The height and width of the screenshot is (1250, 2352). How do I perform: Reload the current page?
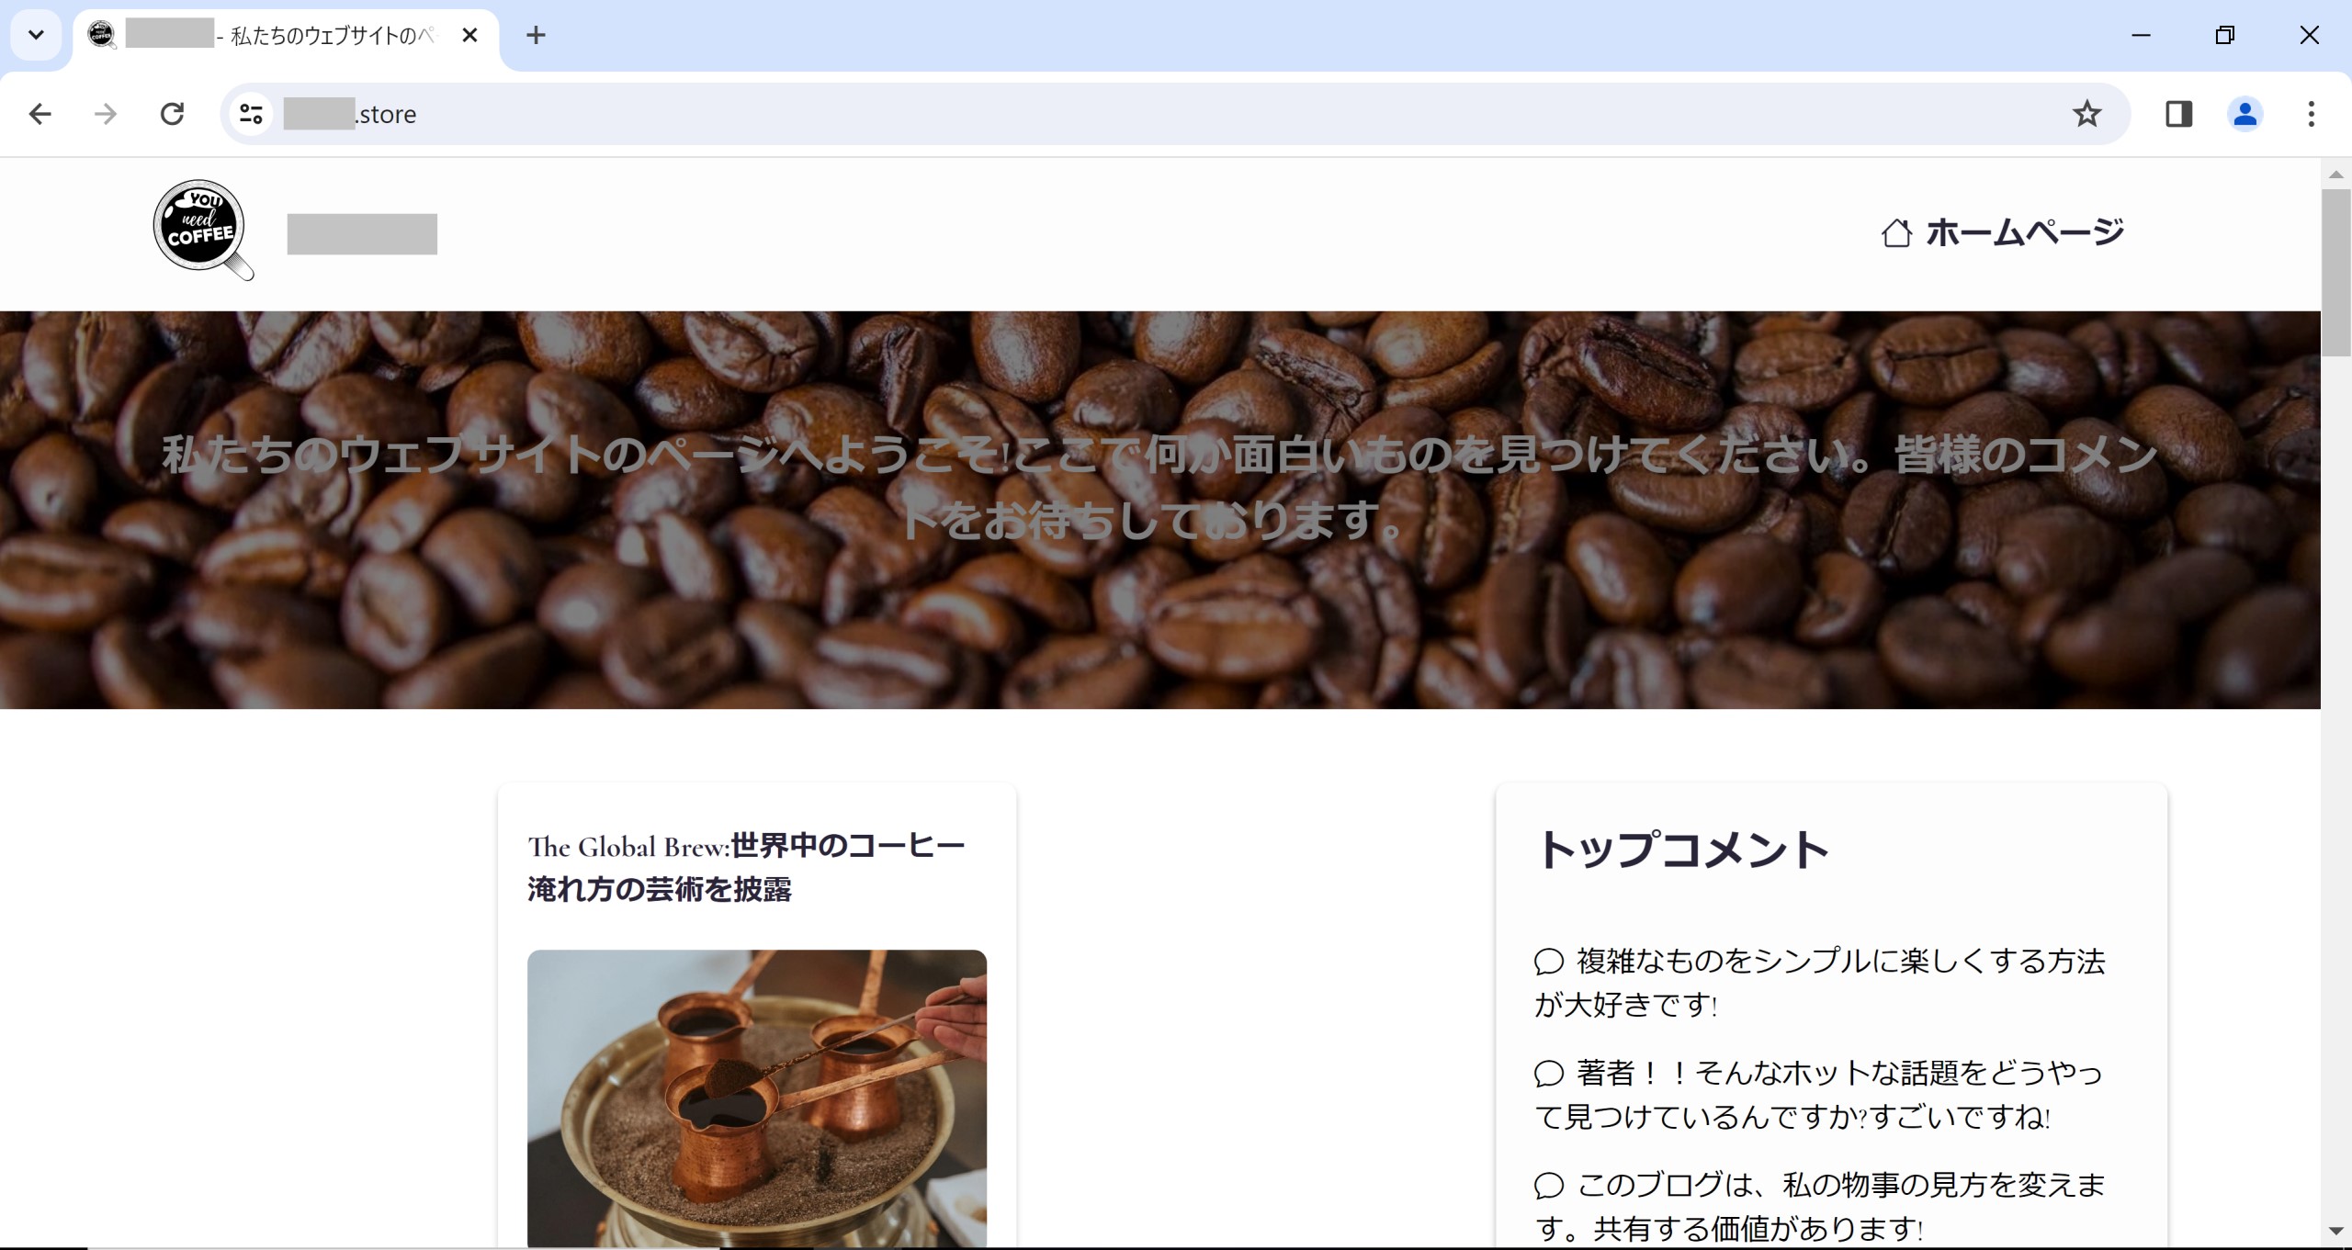(172, 114)
